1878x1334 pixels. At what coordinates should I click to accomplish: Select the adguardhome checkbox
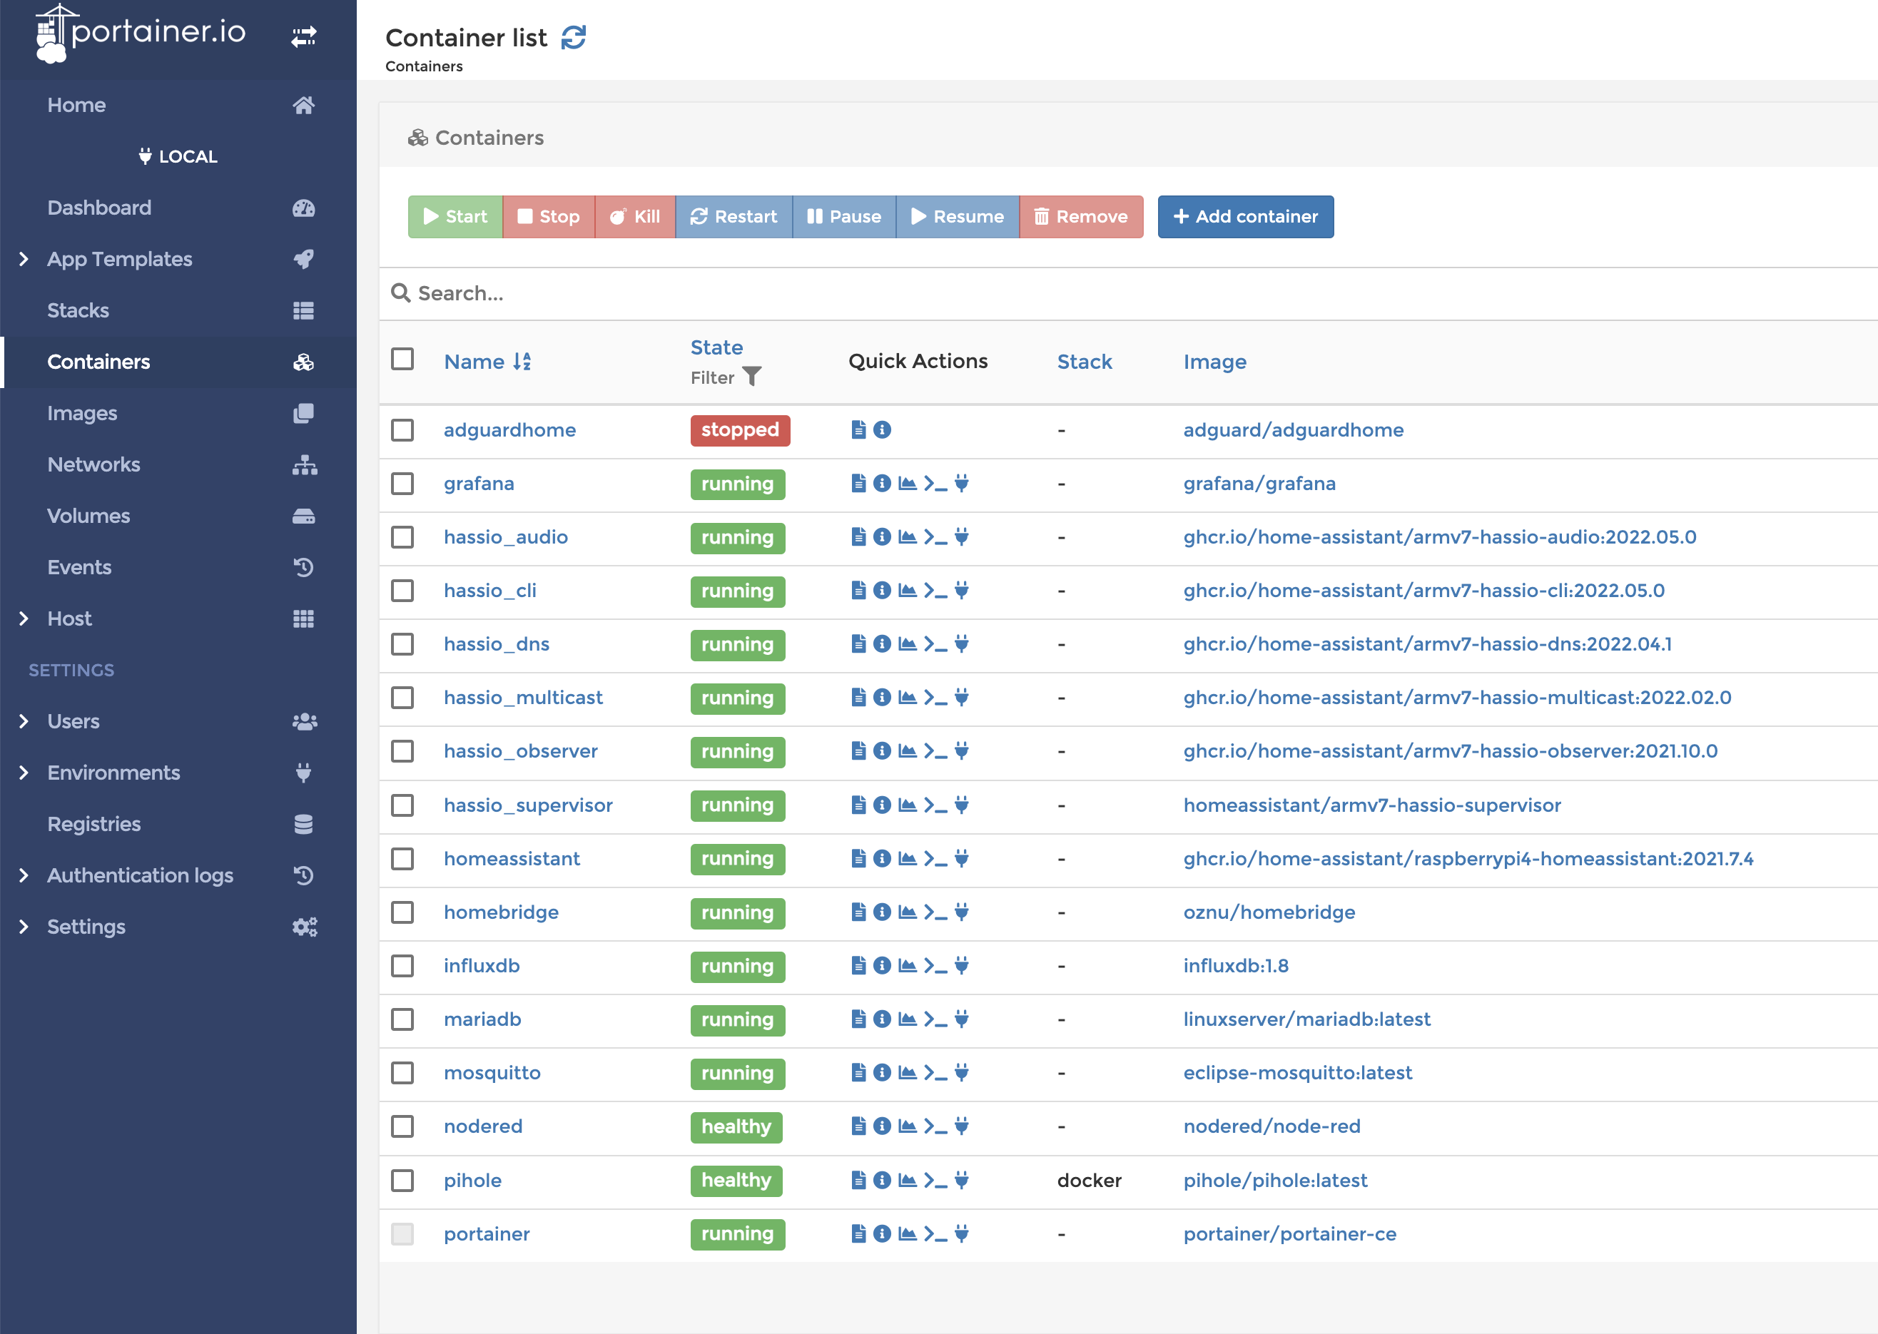coord(402,430)
